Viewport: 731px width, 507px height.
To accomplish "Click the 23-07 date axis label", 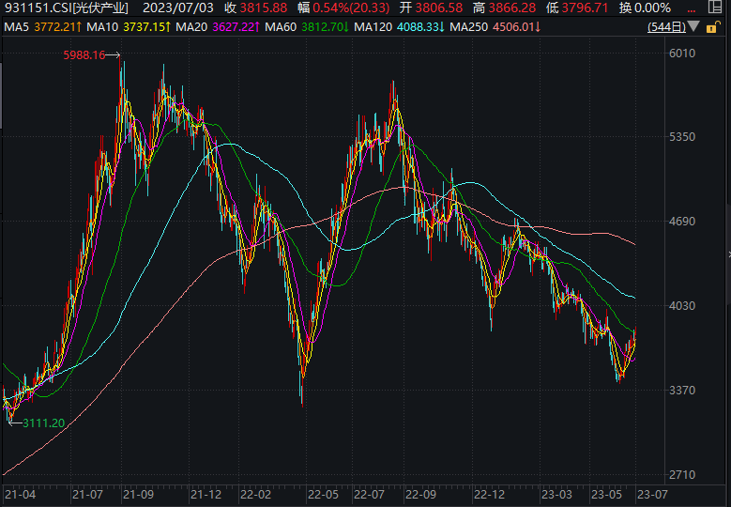I will pyautogui.click(x=653, y=495).
